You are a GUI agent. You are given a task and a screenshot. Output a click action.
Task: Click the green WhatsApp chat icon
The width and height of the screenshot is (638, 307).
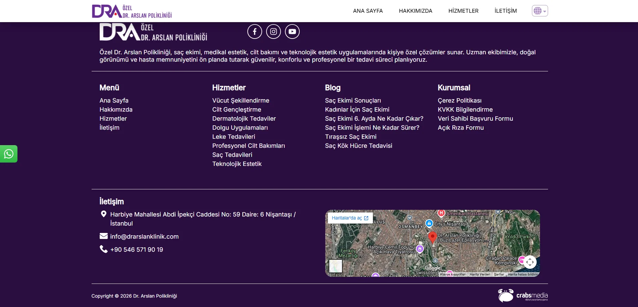click(x=9, y=154)
